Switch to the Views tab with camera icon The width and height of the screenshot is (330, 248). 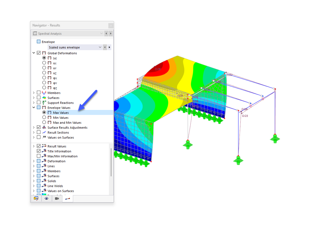(x=57, y=198)
